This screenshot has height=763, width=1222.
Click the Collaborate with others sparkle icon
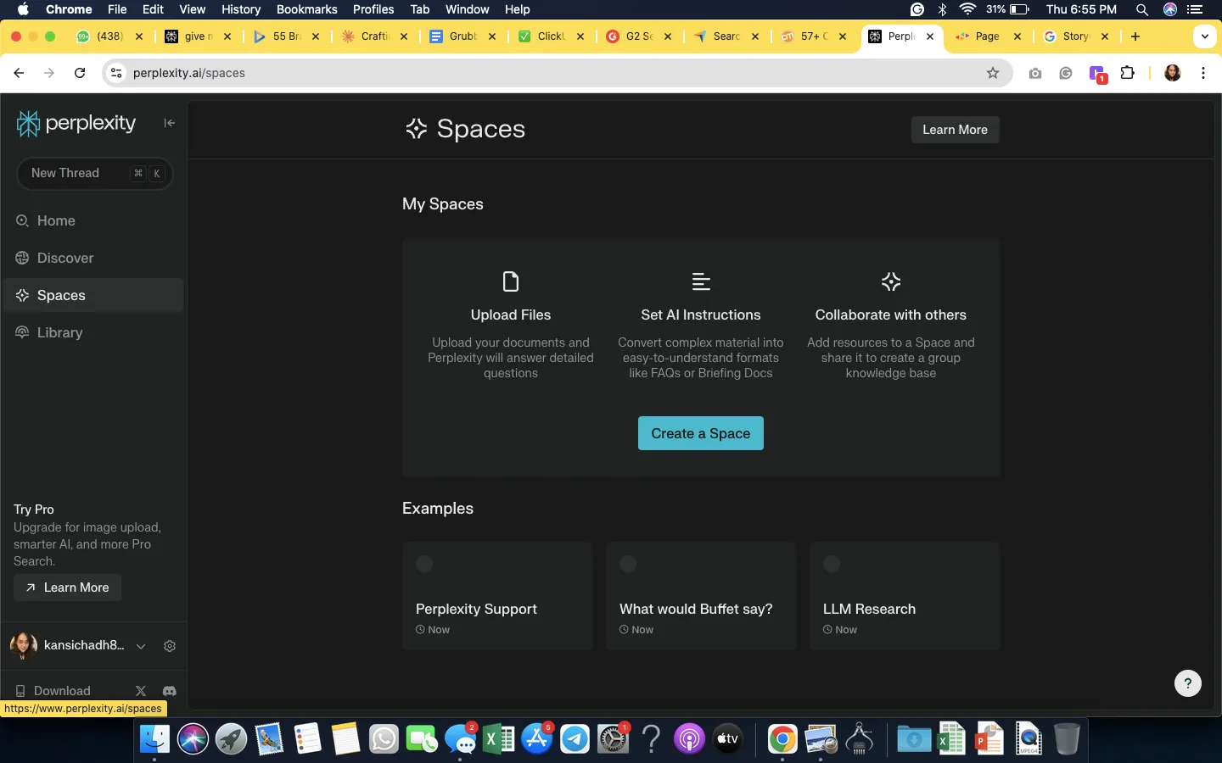pyautogui.click(x=891, y=281)
